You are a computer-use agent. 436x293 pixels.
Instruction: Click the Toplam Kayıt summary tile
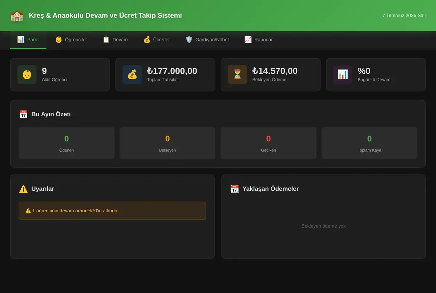370,143
